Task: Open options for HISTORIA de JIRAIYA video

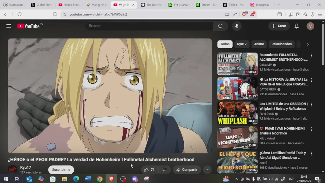Action: pos(312,80)
